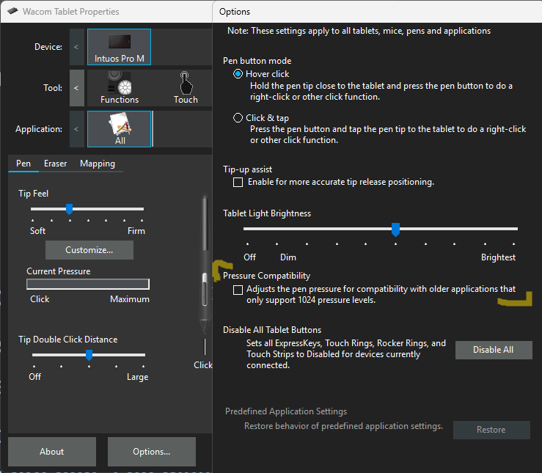Click the Pressure Compatibility heading

[266, 276]
